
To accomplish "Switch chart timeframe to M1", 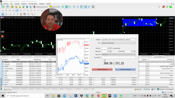I will (x=3, y=11).
